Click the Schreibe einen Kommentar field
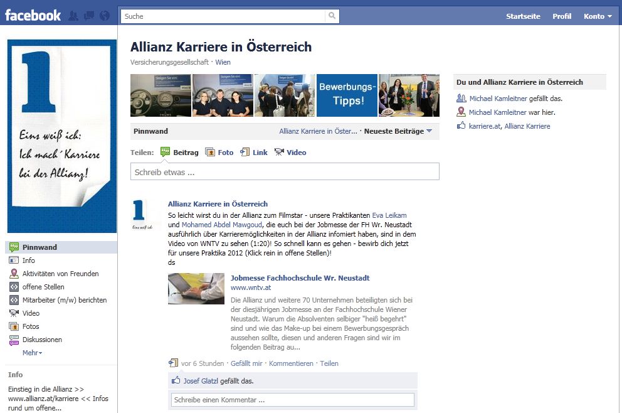This screenshot has height=413, width=622. tap(293, 400)
